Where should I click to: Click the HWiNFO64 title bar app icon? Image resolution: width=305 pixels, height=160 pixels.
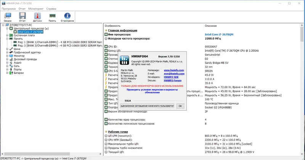3,3
